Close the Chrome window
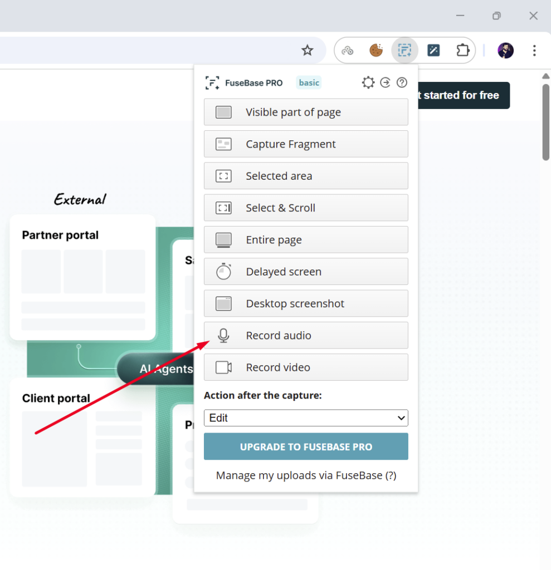 click(534, 16)
